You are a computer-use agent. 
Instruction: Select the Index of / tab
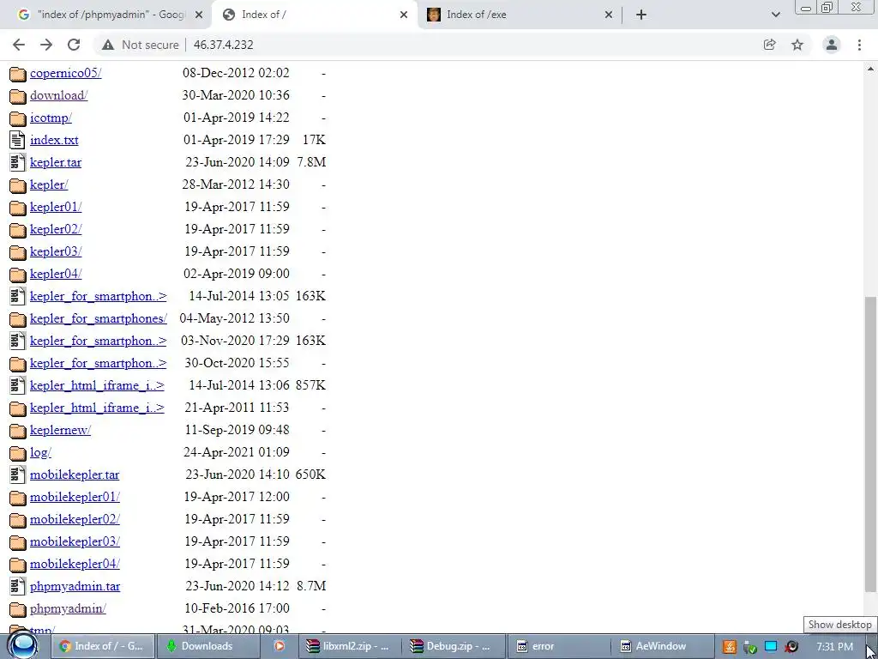click(314, 15)
